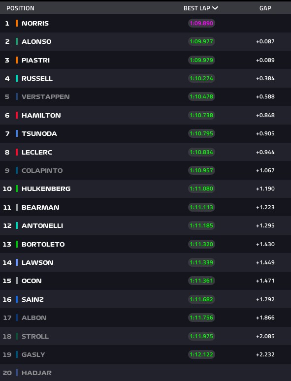Select the BEARMAN driver row
This screenshot has height=381, width=291.
click(145, 207)
